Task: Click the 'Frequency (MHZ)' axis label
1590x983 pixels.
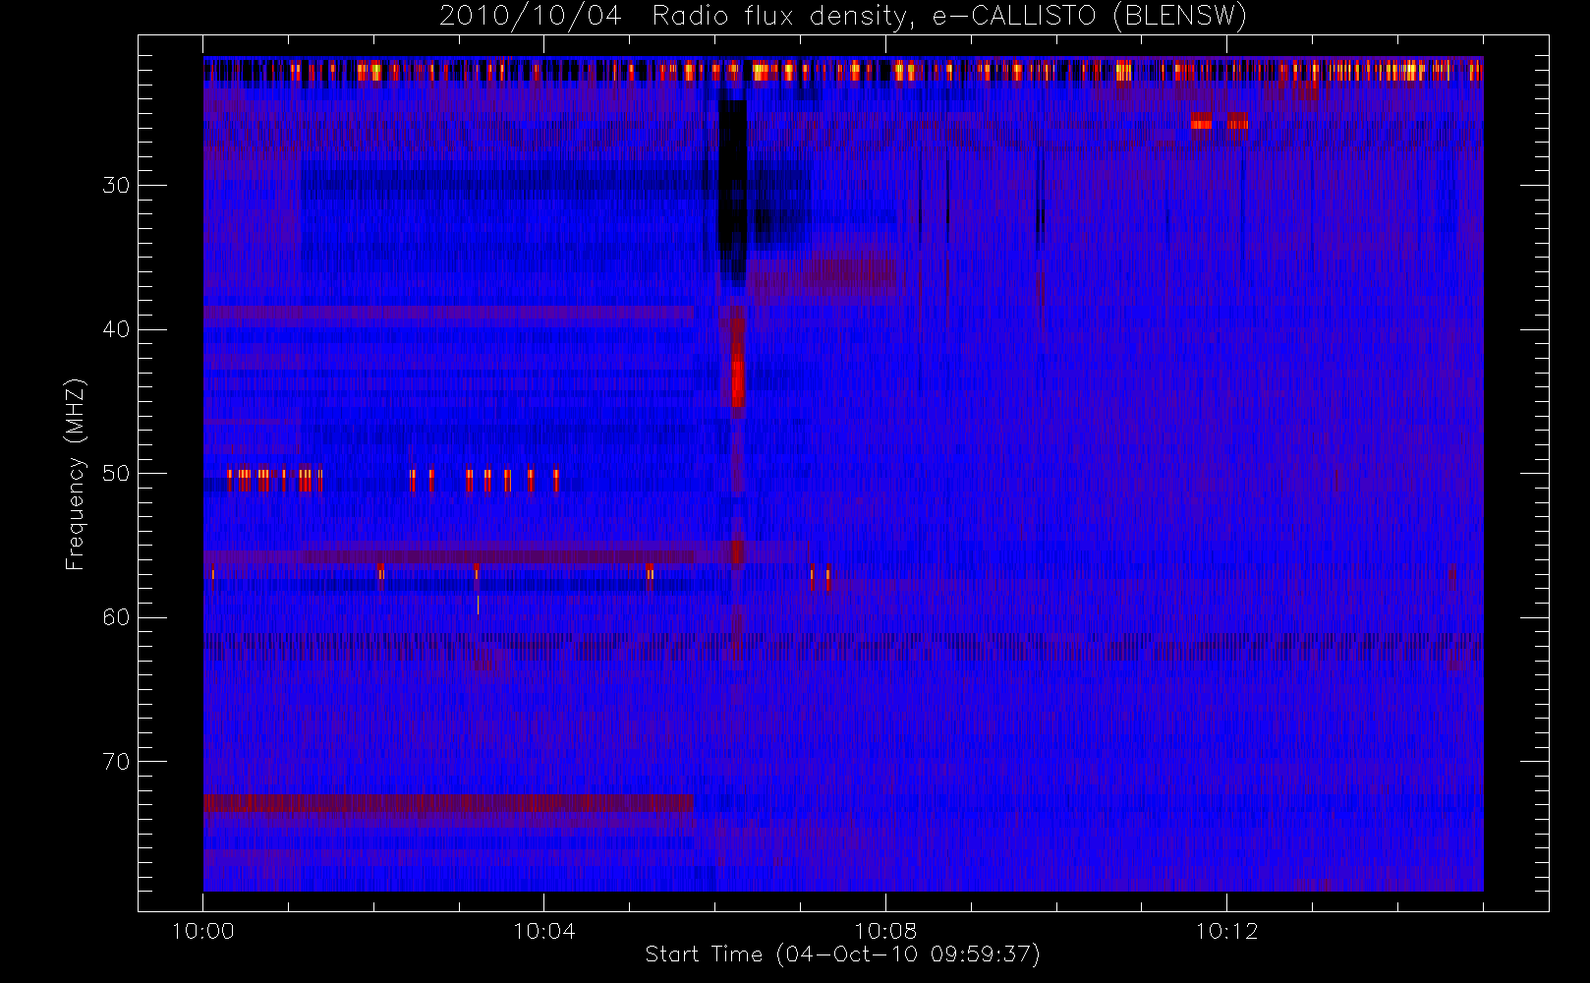Action: pos(76,474)
